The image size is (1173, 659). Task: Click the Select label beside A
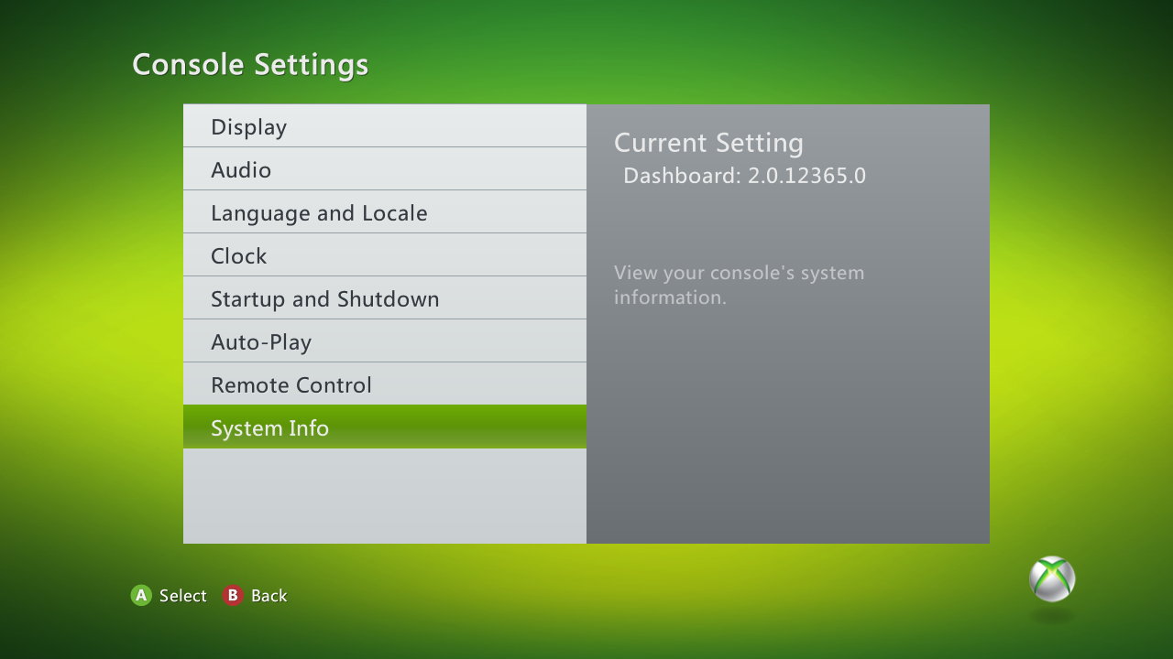click(x=183, y=596)
